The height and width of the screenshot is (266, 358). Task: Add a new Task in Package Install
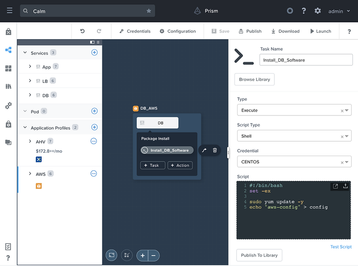153,165
